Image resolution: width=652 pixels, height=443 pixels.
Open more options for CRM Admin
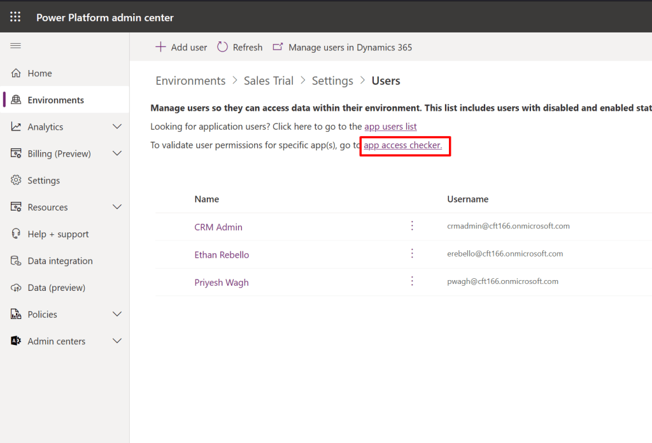pyautogui.click(x=412, y=226)
